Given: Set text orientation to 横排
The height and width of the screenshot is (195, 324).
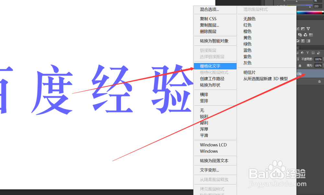Looking at the screenshot, I should (204, 95).
